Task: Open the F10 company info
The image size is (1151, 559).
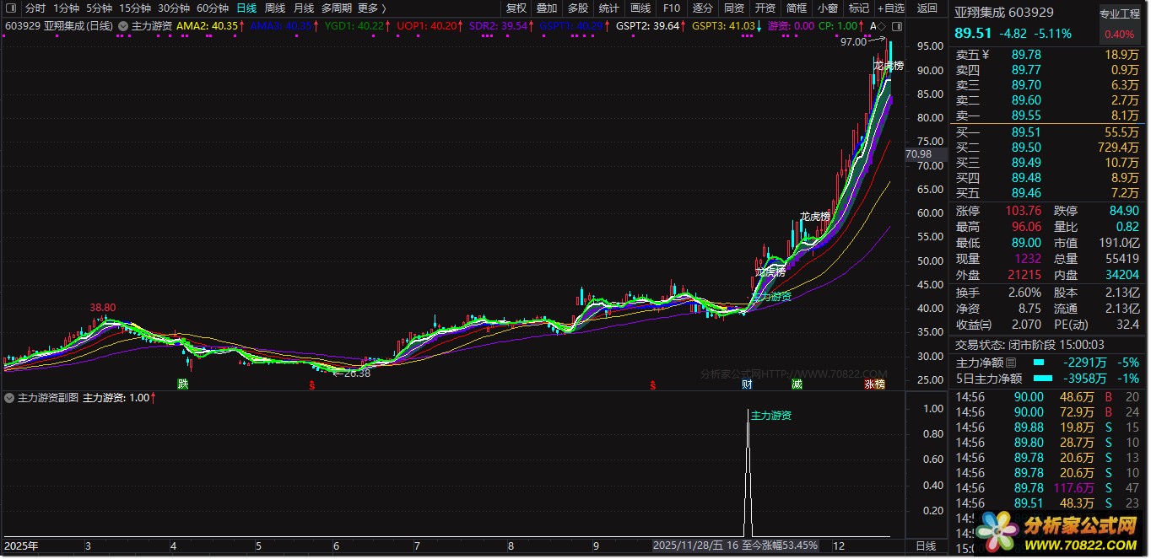Action: pos(672,8)
